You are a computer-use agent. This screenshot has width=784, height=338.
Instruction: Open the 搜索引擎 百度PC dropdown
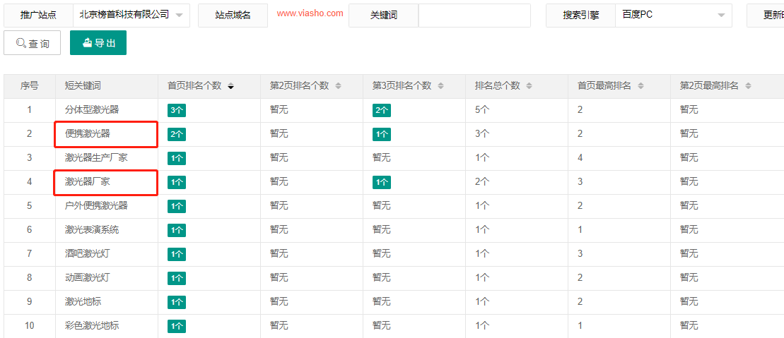point(673,15)
